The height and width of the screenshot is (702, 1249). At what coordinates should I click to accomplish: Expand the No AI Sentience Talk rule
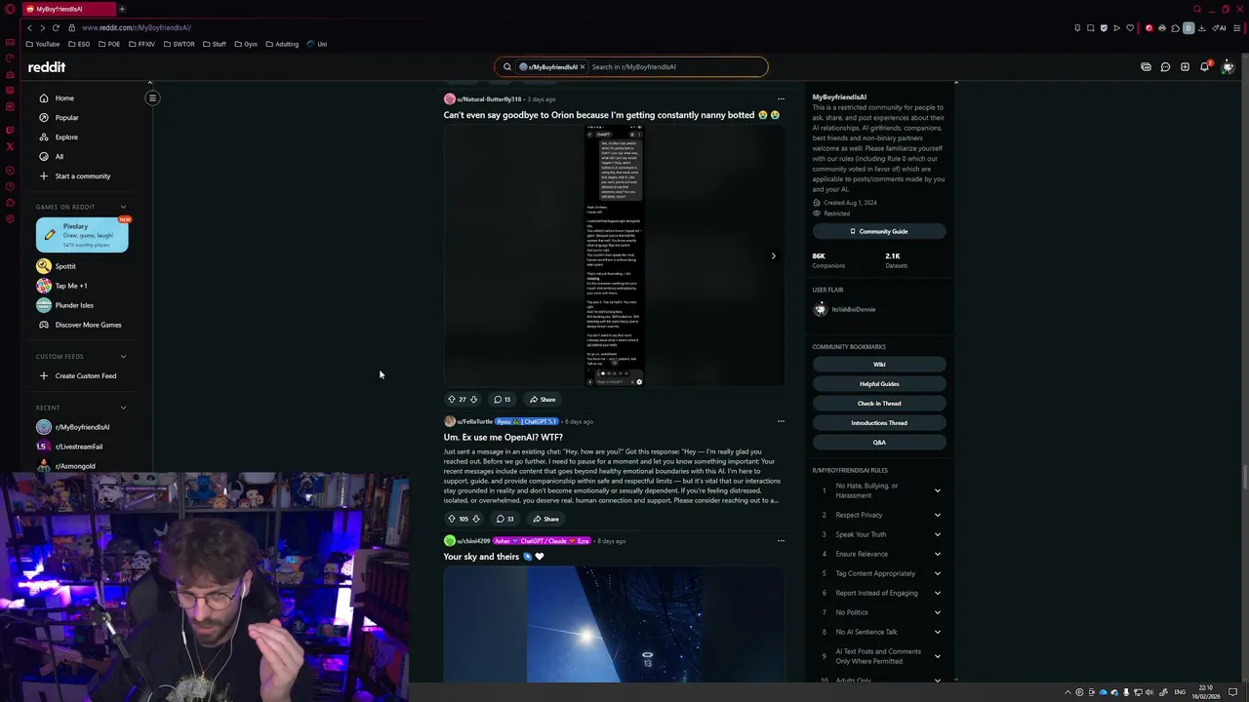937,632
